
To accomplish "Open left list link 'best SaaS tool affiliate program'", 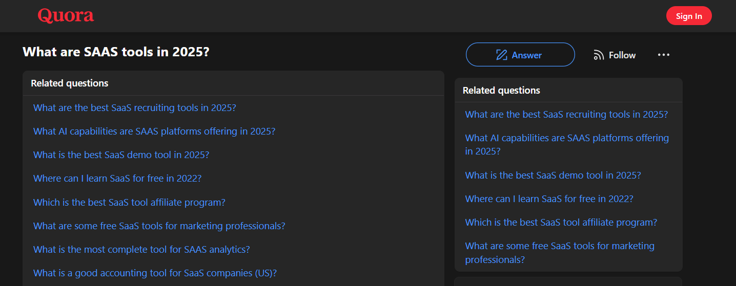I will click(129, 202).
